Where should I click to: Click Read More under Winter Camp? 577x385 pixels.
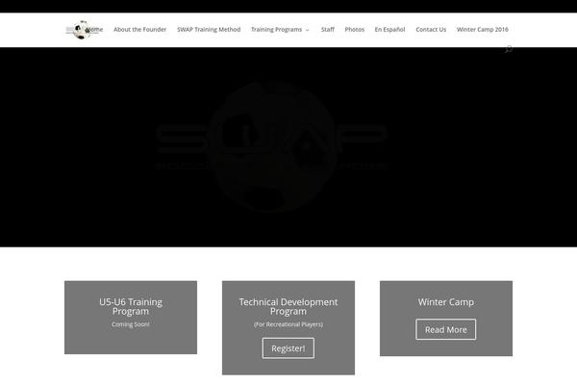point(445,329)
